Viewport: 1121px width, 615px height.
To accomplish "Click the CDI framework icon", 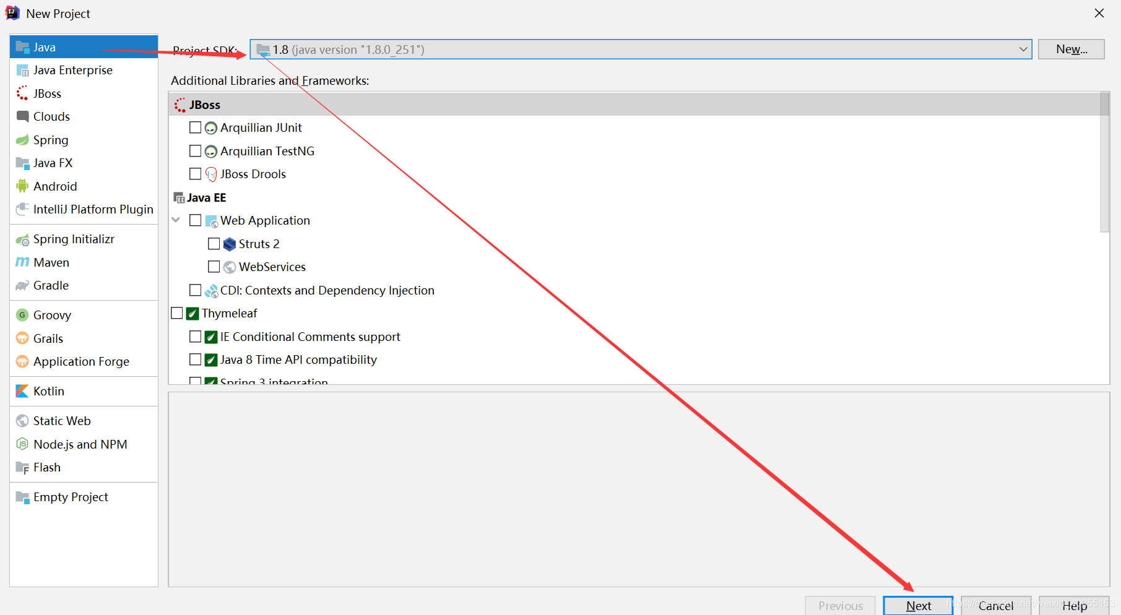I will (x=211, y=290).
